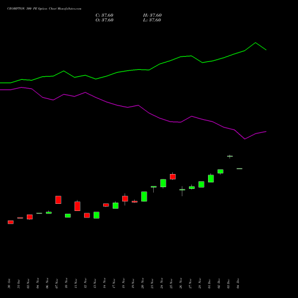Click the close value C: 37.60
This screenshot has height=298, width=298.
104,15
